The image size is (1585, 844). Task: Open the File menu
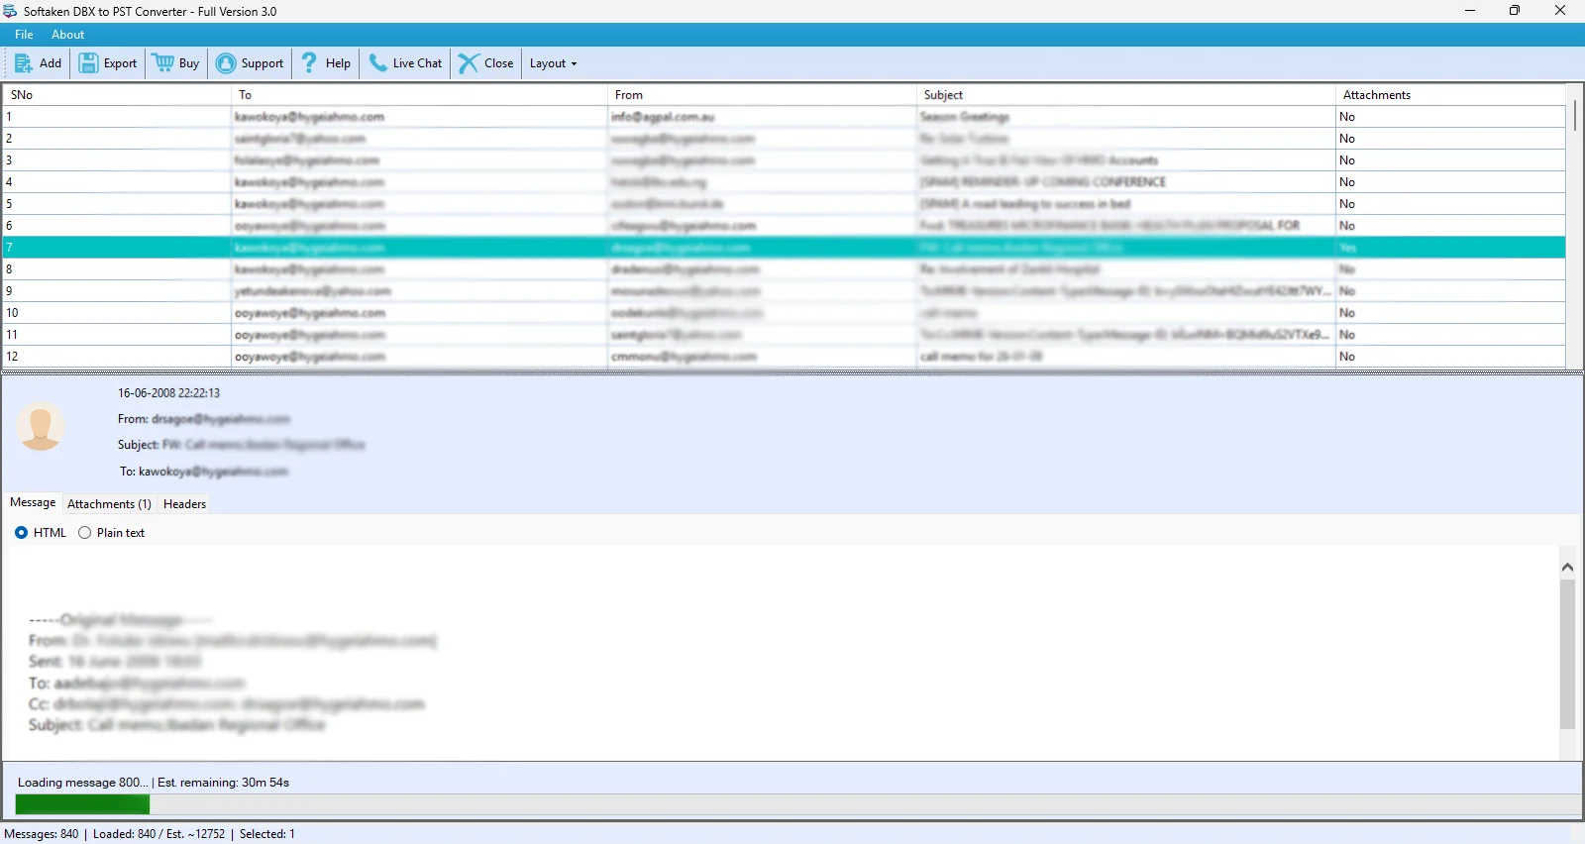[24, 35]
